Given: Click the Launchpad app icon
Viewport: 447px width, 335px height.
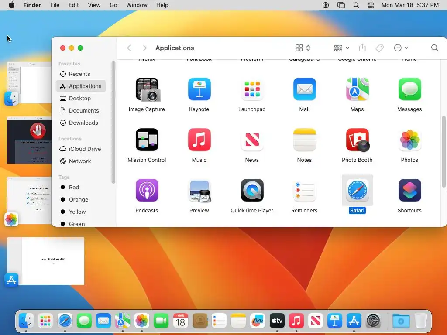Looking at the screenshot, I should pyautogui.click(x=252, y=89).
